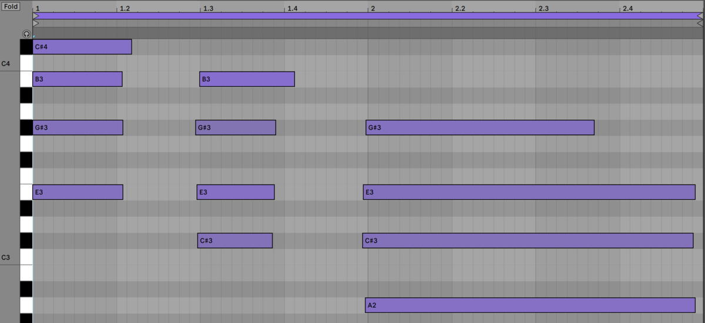Click the 1.4 beat ruler marker
Viewport: 705px width, 323px height.
coord(292,9)
